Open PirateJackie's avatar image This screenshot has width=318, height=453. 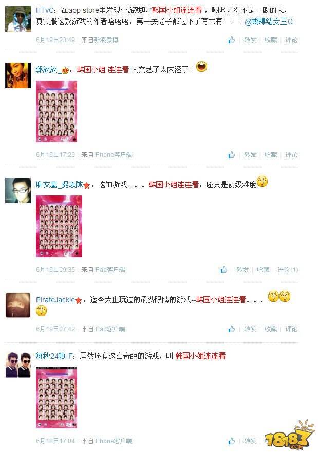[x=18, y=305]
